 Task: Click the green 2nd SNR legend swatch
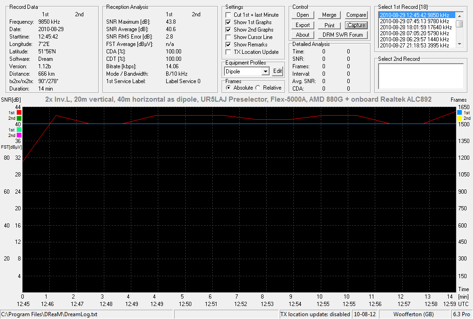[x=19, y=118]
